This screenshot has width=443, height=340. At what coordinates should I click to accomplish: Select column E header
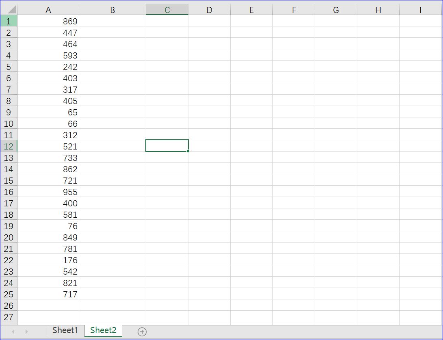(x=251, y=10)
